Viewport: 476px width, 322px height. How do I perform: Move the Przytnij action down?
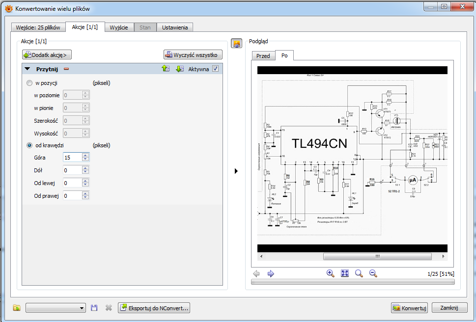pos(180,69)
